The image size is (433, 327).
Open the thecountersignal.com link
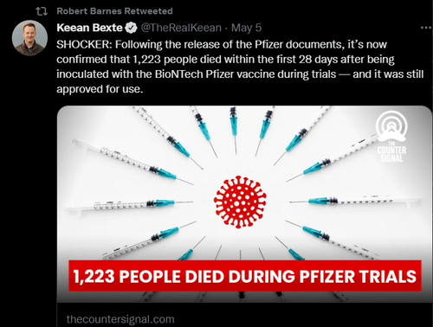point(120,319)
